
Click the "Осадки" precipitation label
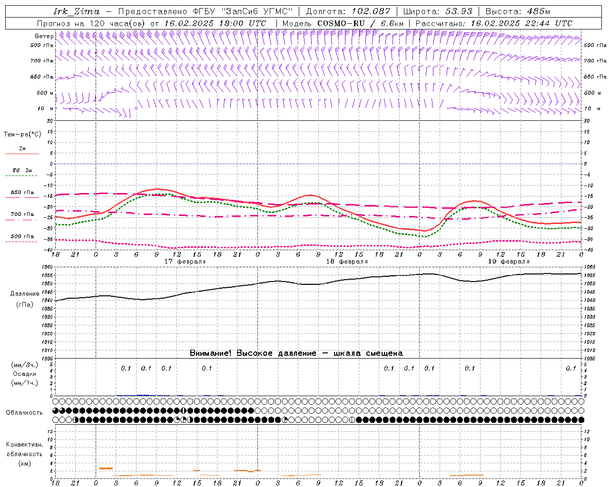(25, 374)
